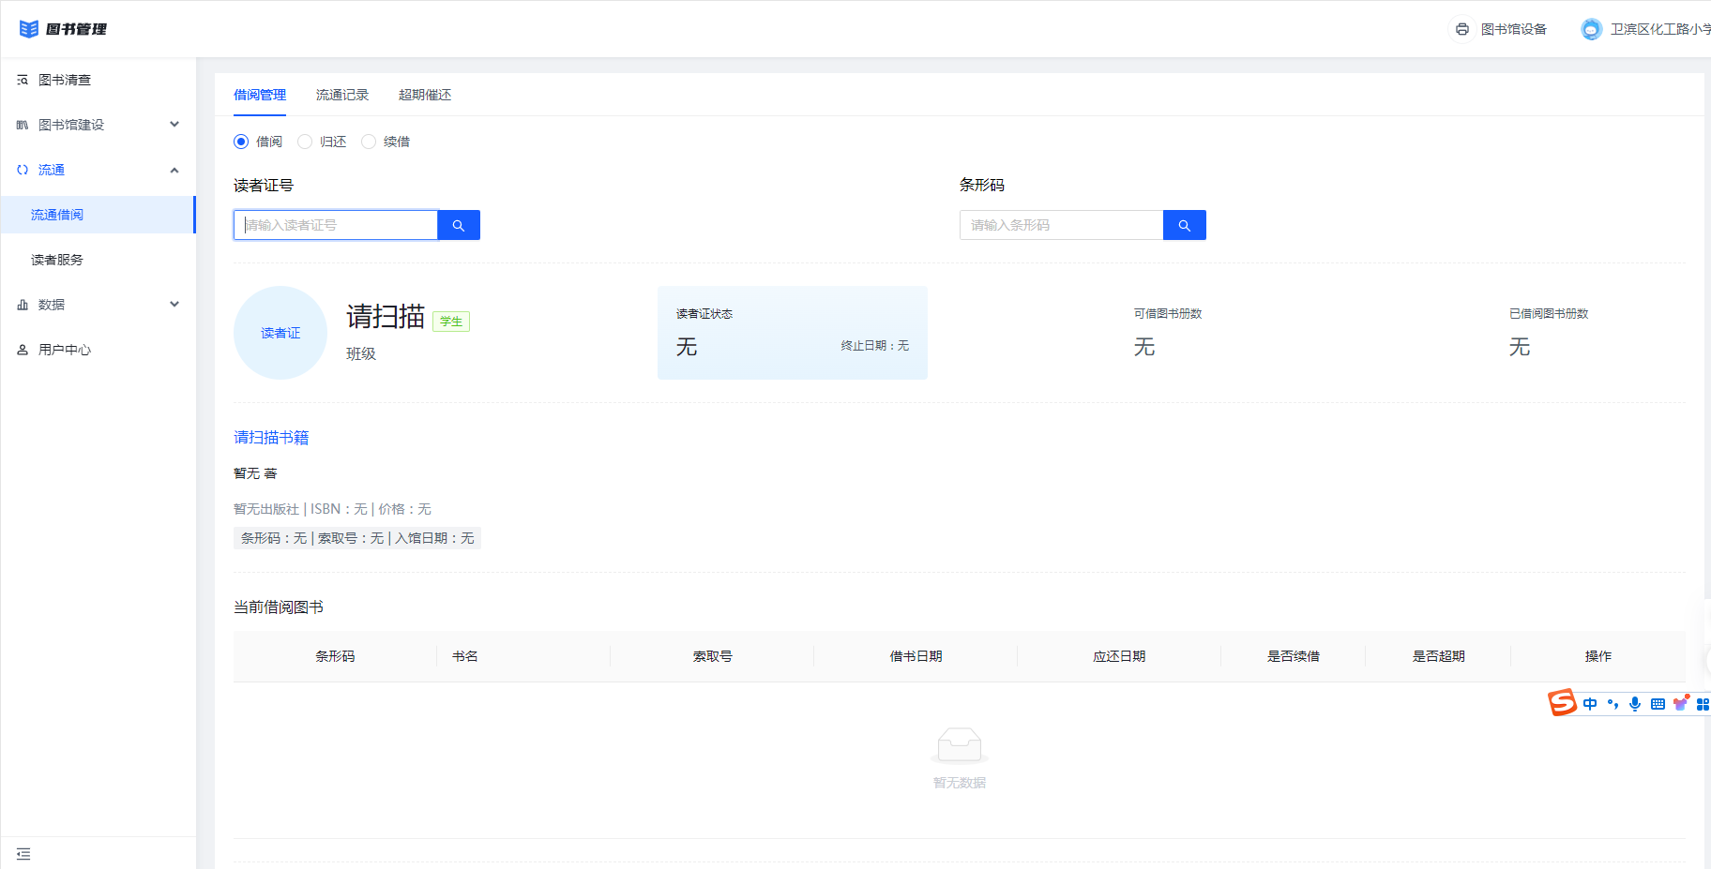This screenshot has width=1711, height=869.
Task: Select the 借阅 radio button
Action: (241, 142)
